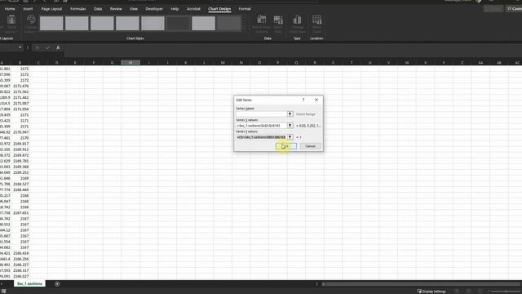Screen dimensions: 522x294
Task: Close the Edit Series dialog
Action: coord(316,100)
